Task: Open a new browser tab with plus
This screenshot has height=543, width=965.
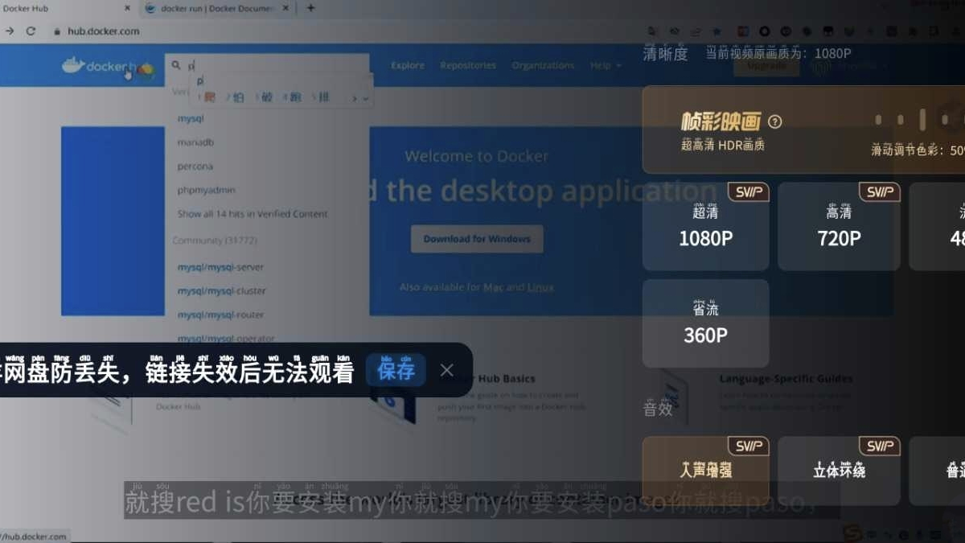Action: click(311, 8)
